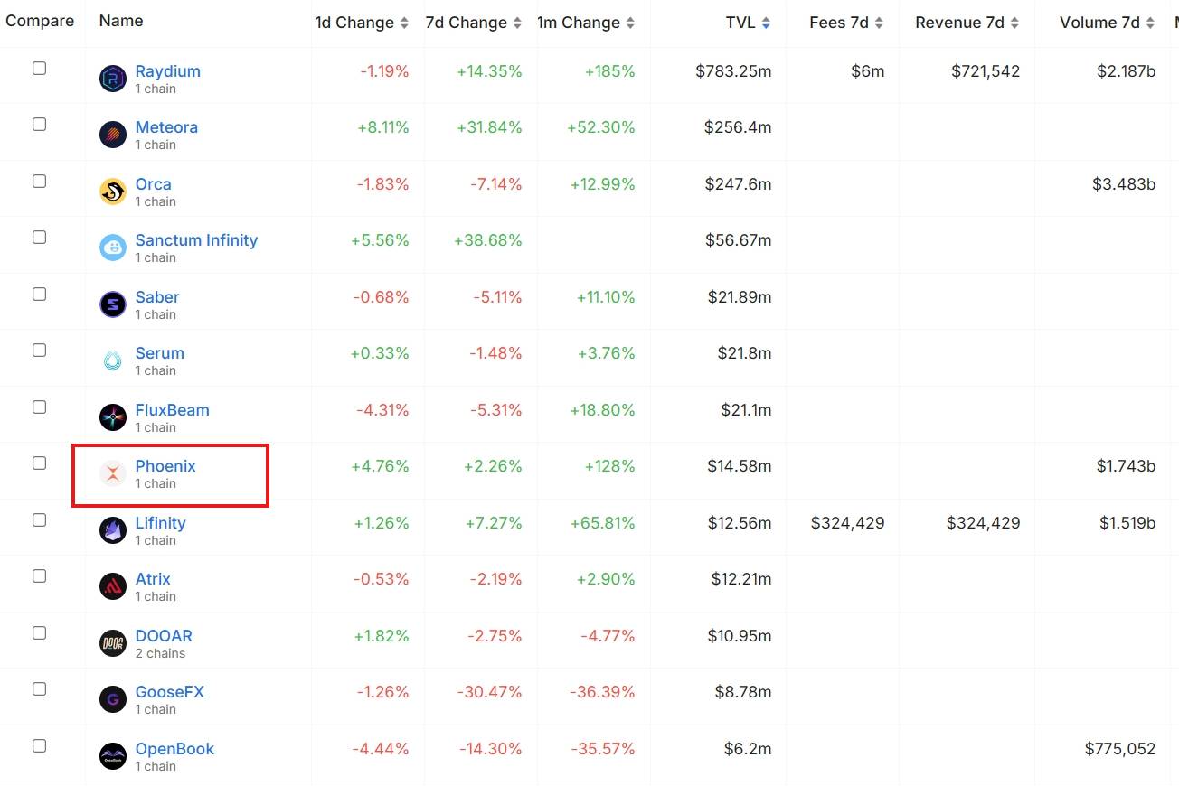This screenshot has height=786, width=1179.
Task: Sort by 1m Change column
Action: (x=586, y=23)
